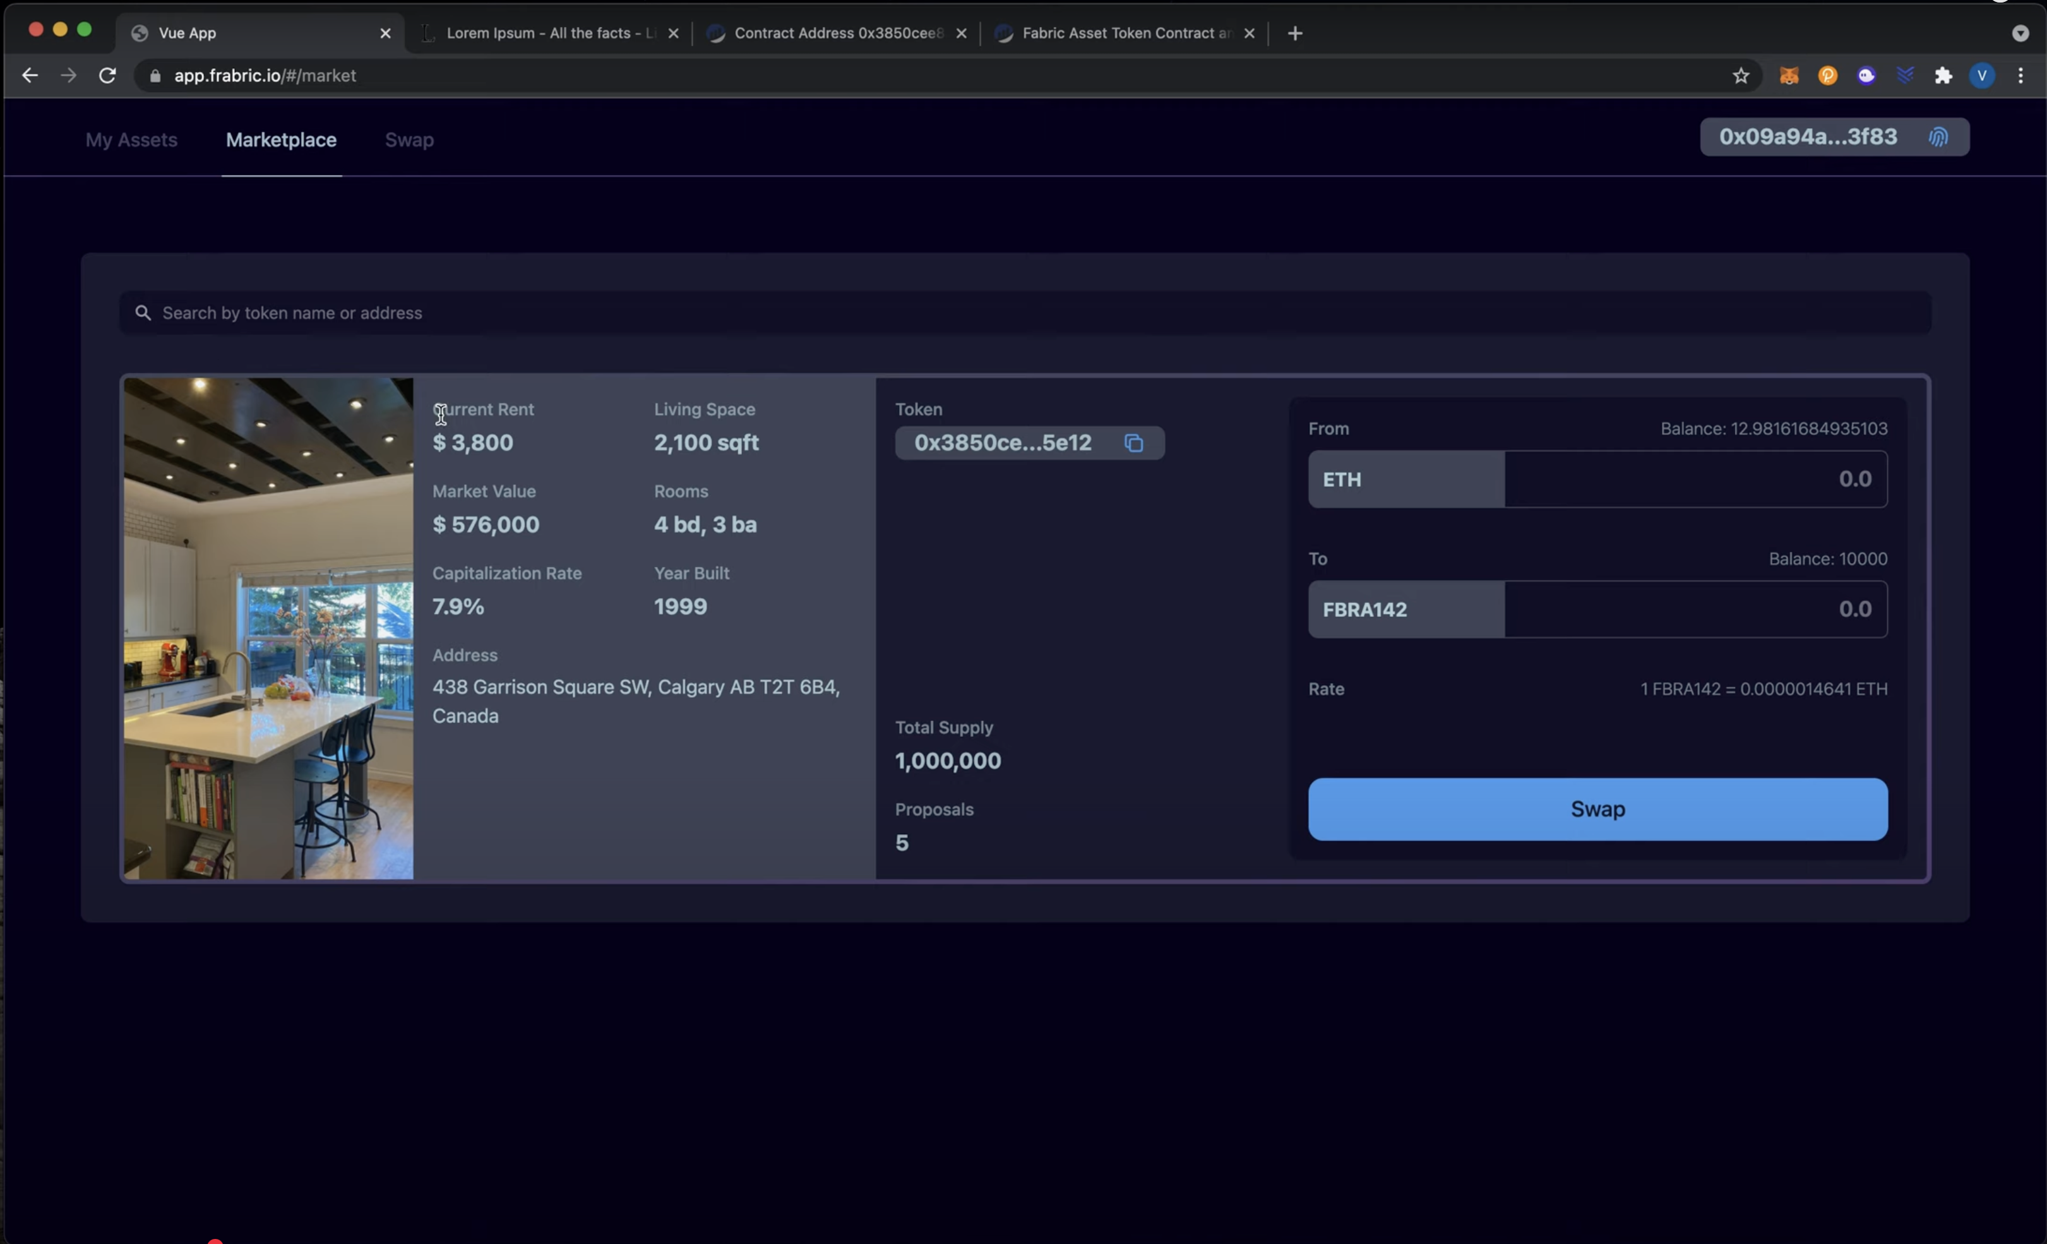Reload the current page
Image resolution: width=2047 pixels, height=1244 pixels.
107,76
